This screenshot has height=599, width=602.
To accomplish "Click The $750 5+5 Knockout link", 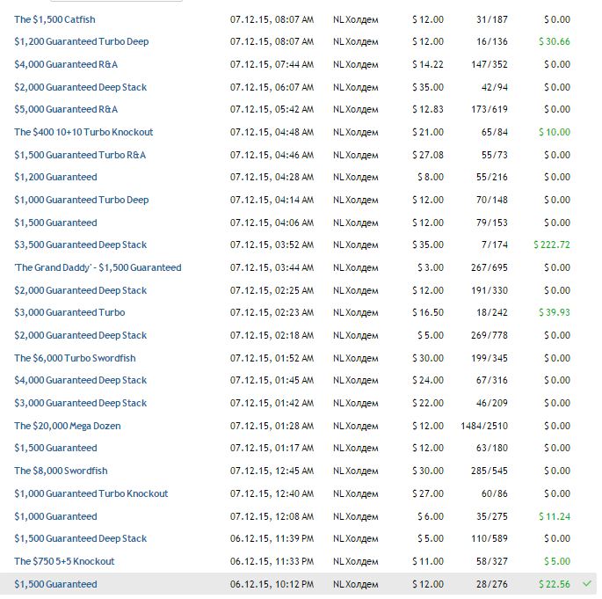I will coord(64,561).
